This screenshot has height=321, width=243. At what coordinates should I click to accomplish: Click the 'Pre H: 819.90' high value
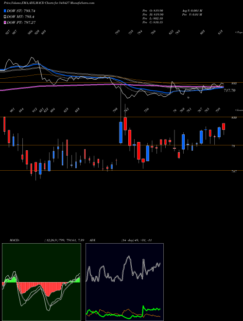[x=153, y=15]
